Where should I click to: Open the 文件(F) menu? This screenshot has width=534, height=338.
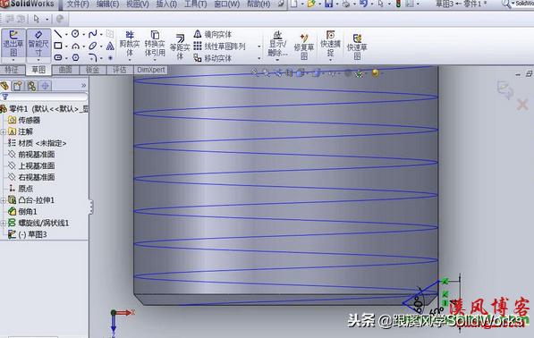(x=78, y=4)
